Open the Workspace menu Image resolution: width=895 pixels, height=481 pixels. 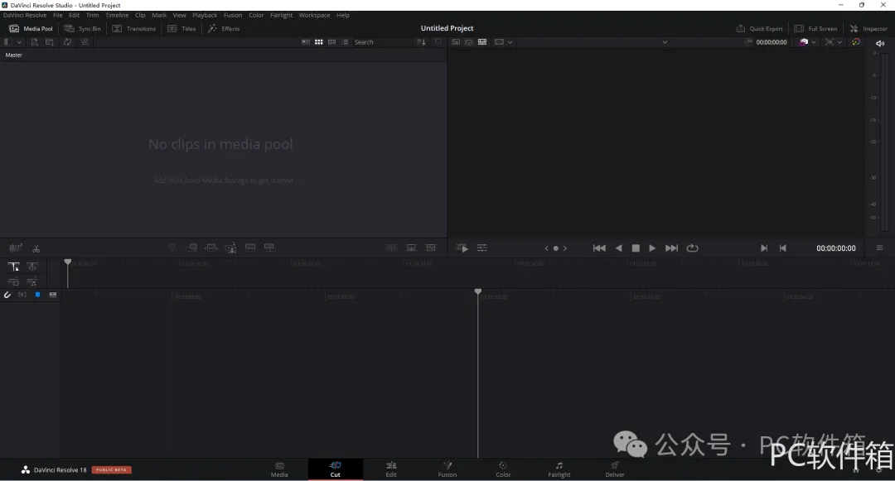coord(314,16)
